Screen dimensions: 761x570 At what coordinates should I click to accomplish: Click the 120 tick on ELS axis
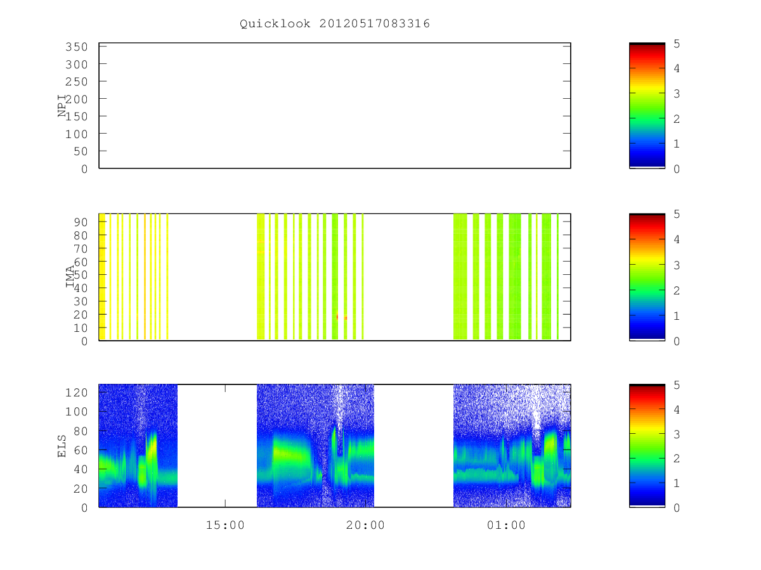tap(76, 392)
